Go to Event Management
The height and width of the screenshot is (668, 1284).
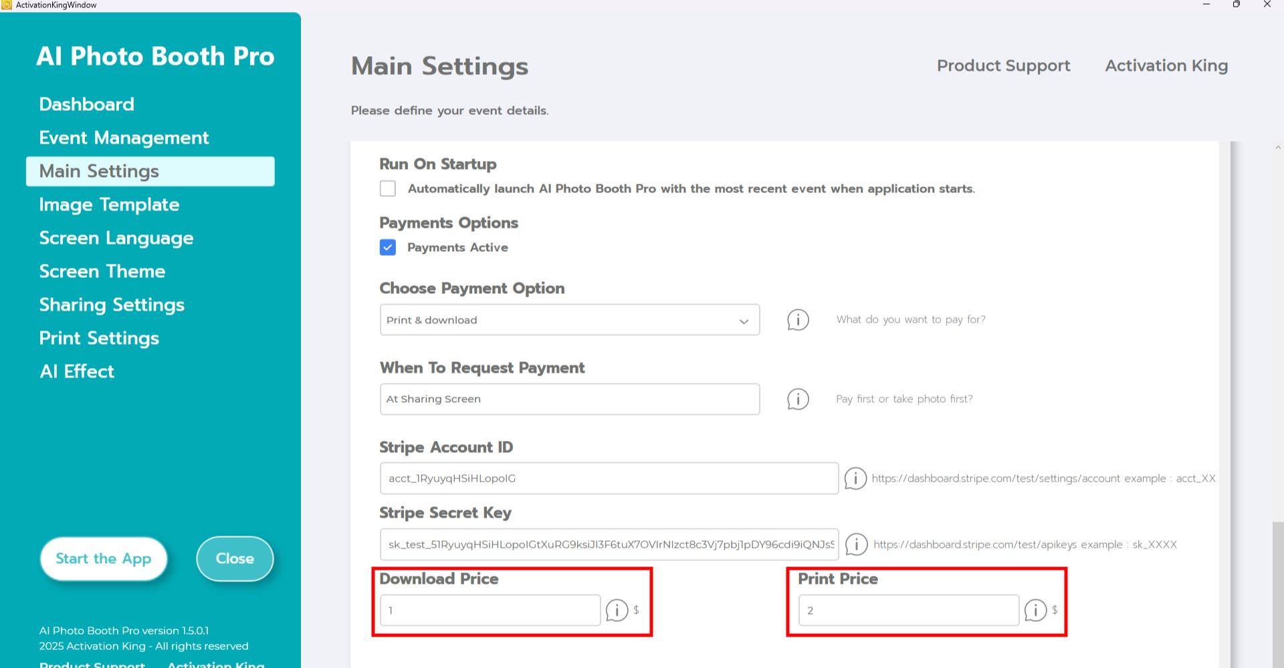pos(124,138)
